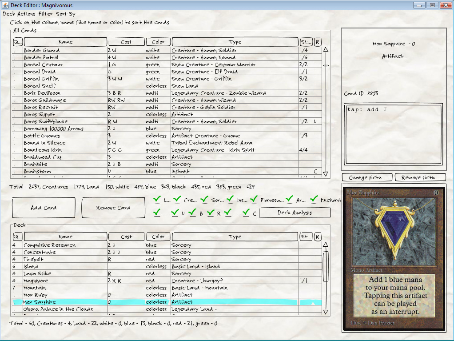Click the up arrow of All Cards scrollbar
454x341 pixels.
(x=326, y=50)
